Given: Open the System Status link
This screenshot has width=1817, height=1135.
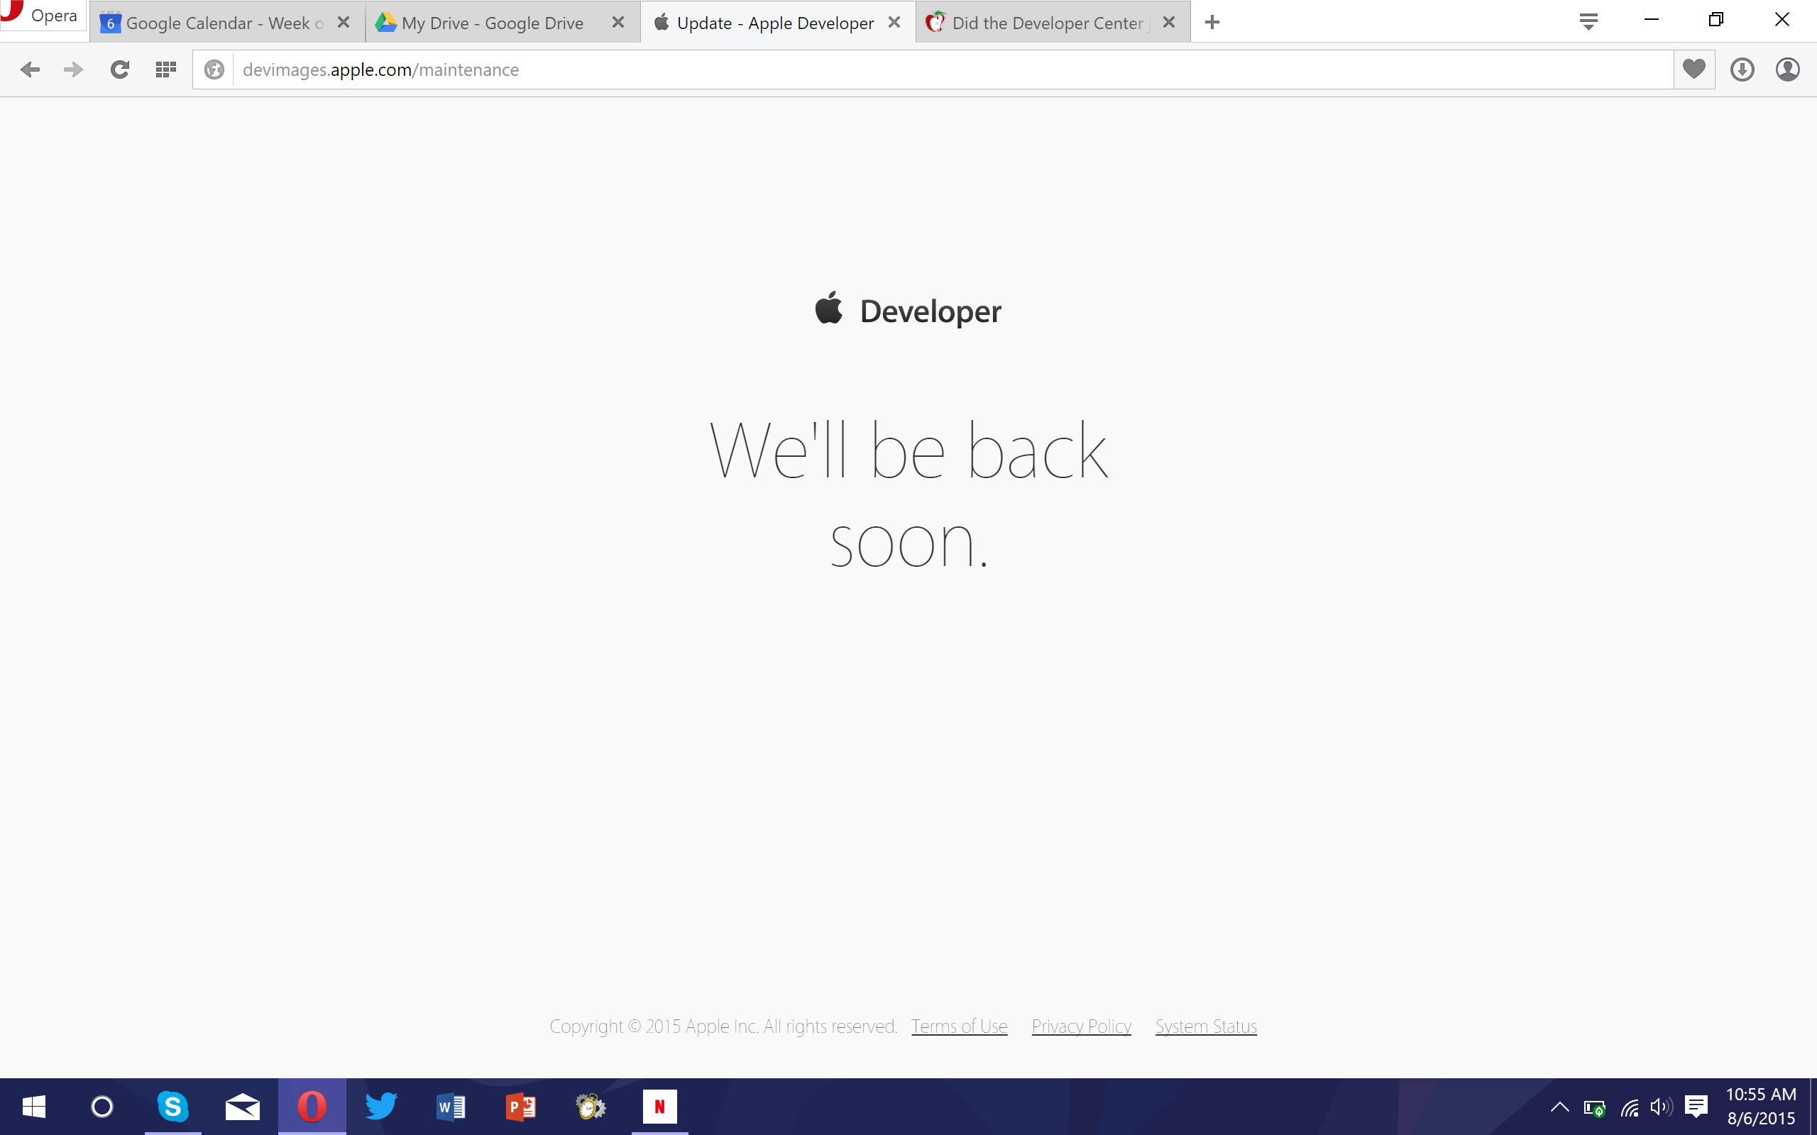Looking at the screenshot, I should (x=1206, y=1026).
